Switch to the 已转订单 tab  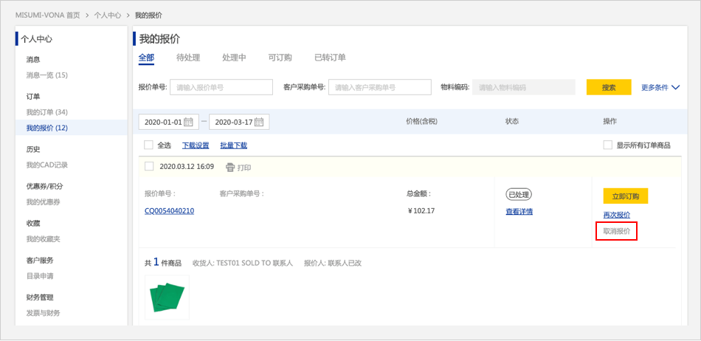tap(330, 58)
